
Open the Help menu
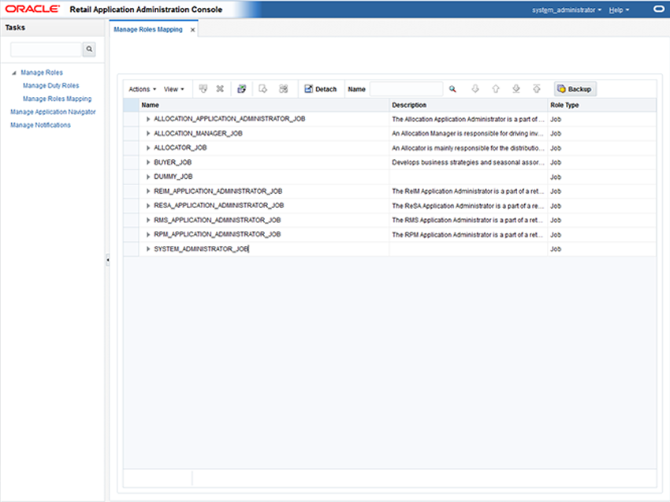619,9
